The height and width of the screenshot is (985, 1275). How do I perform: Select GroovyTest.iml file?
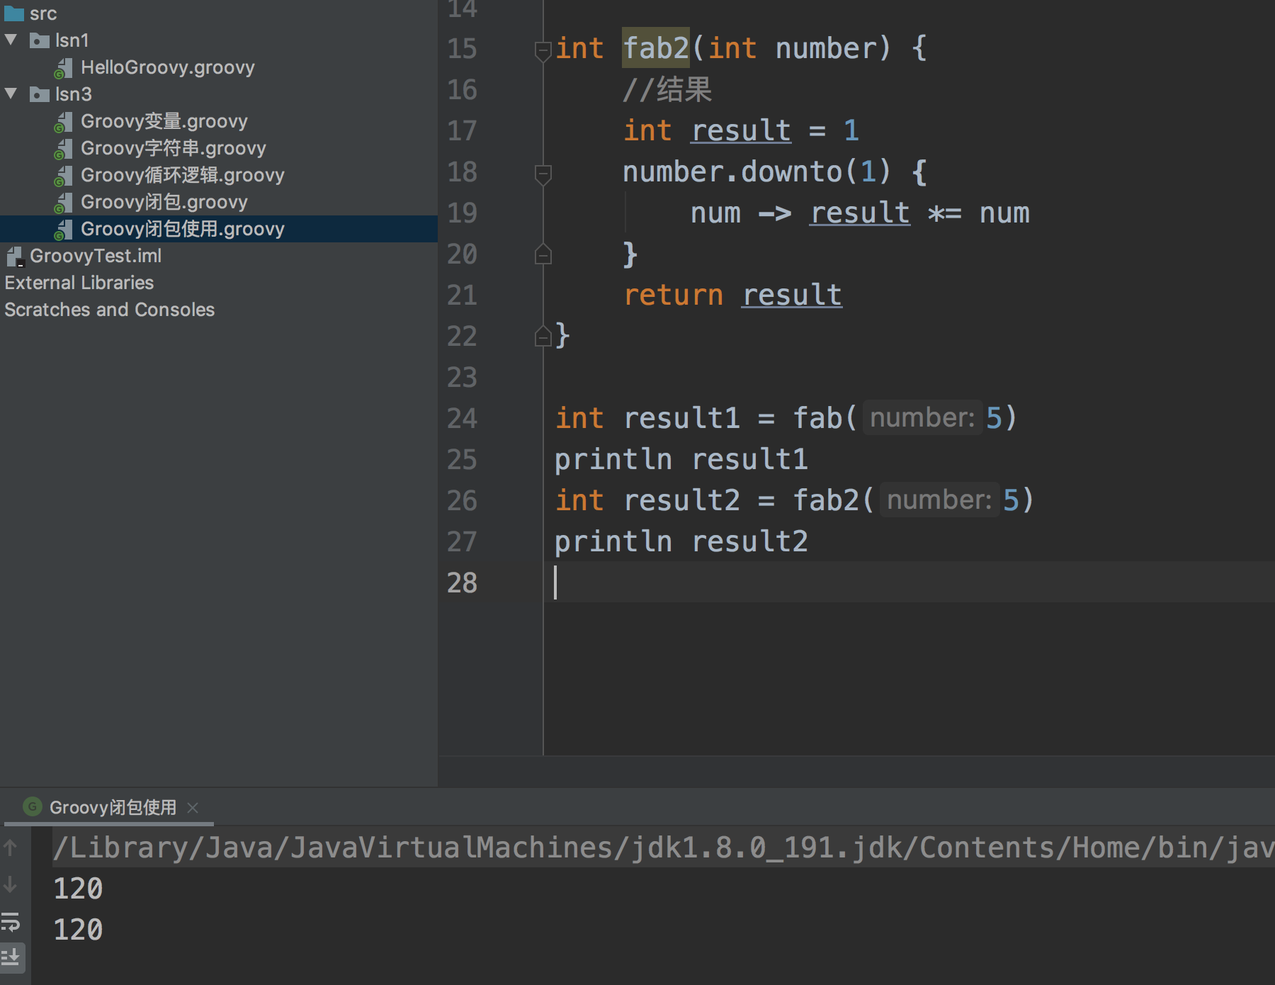[x=96, y=256]
